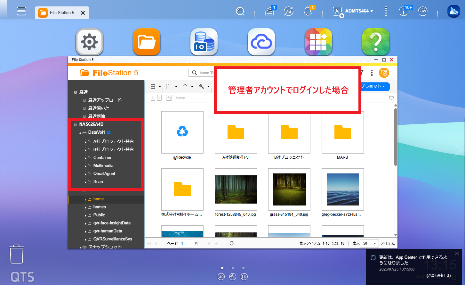Viewport: 465px width, 285px height.
Task: Launch App Center colorful grid icon
Action: point(318,42)
